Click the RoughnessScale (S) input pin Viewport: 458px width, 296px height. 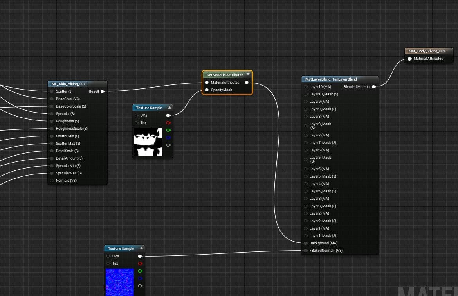point(52,129)
